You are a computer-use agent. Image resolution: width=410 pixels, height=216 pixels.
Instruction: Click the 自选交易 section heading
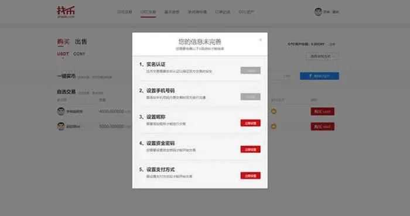(x=66, y=92)
